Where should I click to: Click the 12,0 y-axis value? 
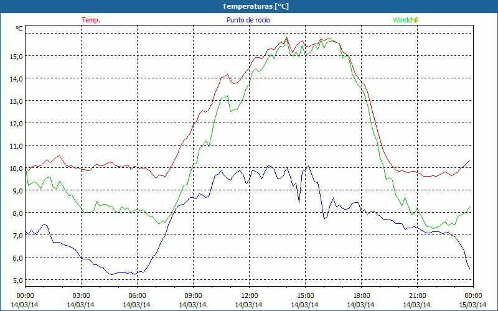click(16, 124)
